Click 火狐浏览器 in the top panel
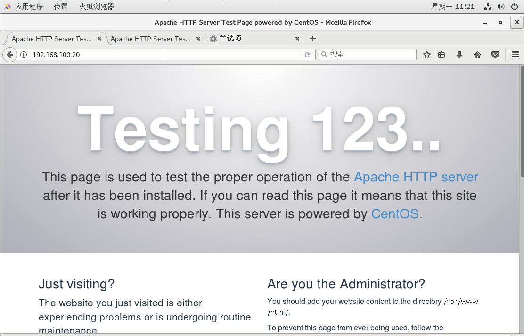524x336 pixels. (97, 7)
